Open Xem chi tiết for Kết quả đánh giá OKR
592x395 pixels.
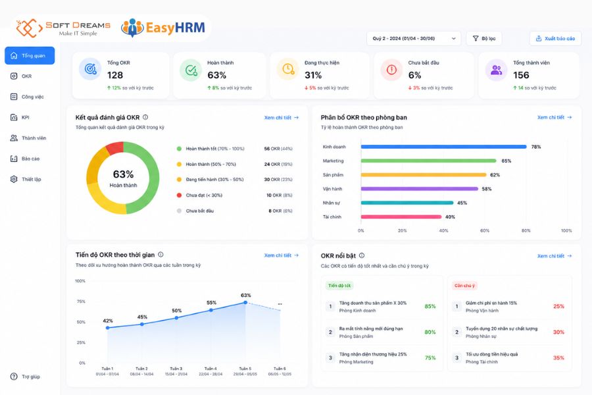tap(282, 118)
